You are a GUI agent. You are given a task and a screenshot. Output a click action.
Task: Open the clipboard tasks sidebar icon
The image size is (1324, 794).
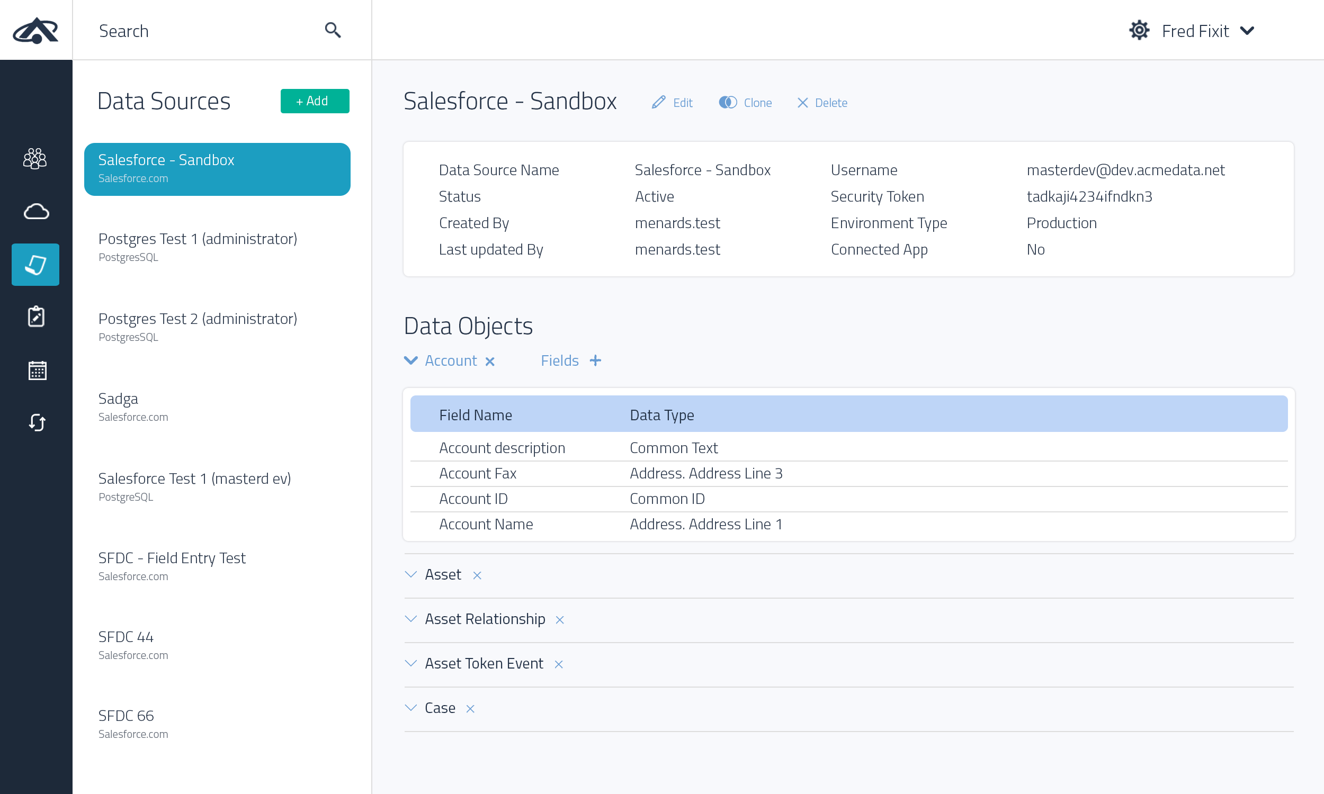click(x=36, y=317)
